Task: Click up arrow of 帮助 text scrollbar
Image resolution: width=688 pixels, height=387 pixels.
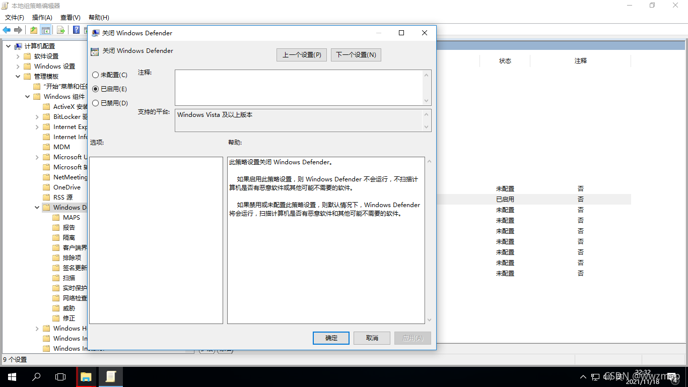Action: tap(429, 161)
